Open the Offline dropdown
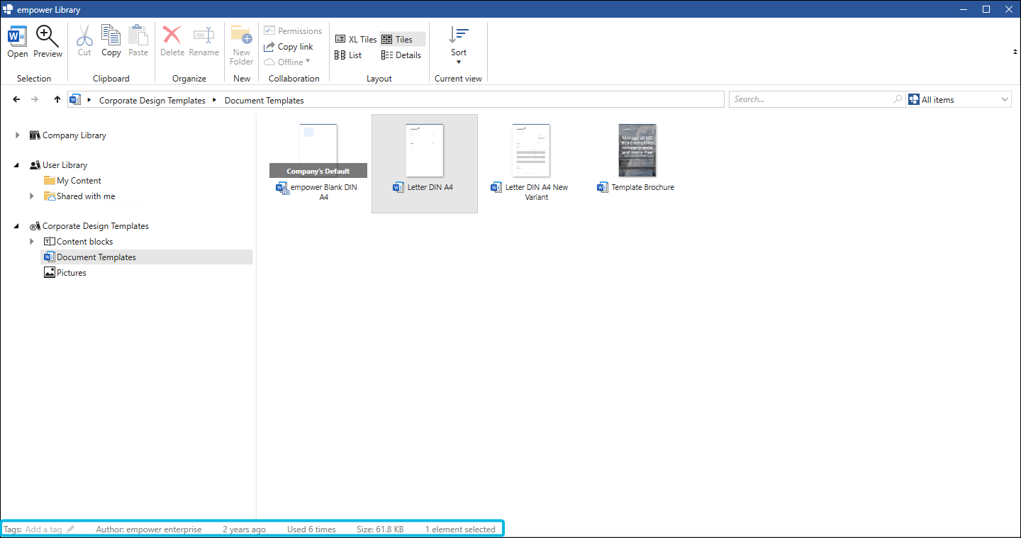Viewport: 1021px width, 538px height. [x=287, y=62]
